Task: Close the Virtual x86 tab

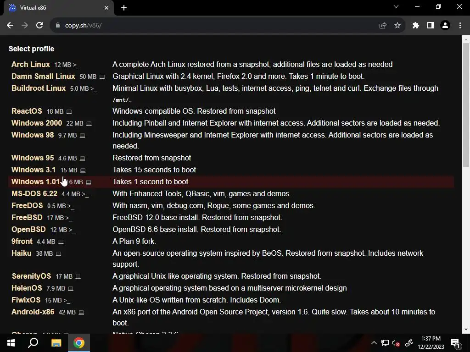Action: pos(106,8)
